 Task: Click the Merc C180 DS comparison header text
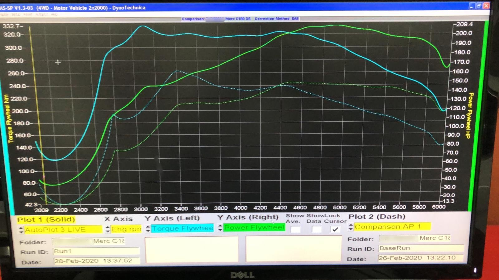click(238, 19)
